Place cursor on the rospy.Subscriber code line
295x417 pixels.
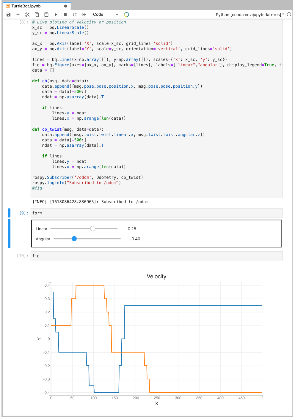pos(88,178)
